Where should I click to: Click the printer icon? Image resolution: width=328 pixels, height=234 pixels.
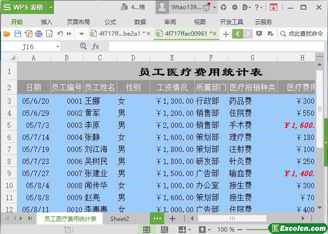(x=39, y=34)
